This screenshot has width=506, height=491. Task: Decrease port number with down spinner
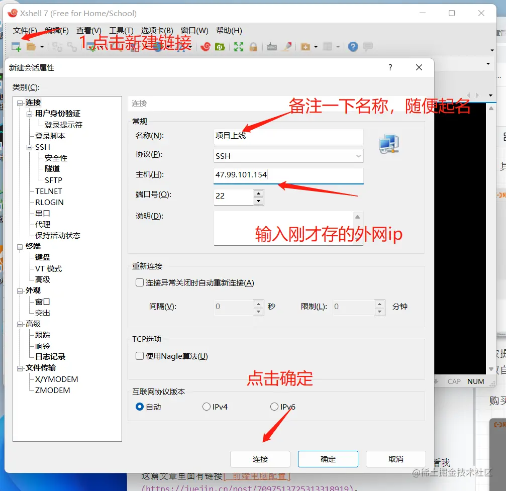(258, 201)
